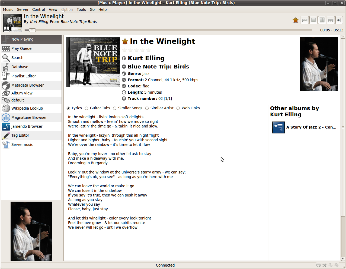Open the Database browser
Image resolution: width=346 pixels, height=269 pixels.
[x=31, y=67]
